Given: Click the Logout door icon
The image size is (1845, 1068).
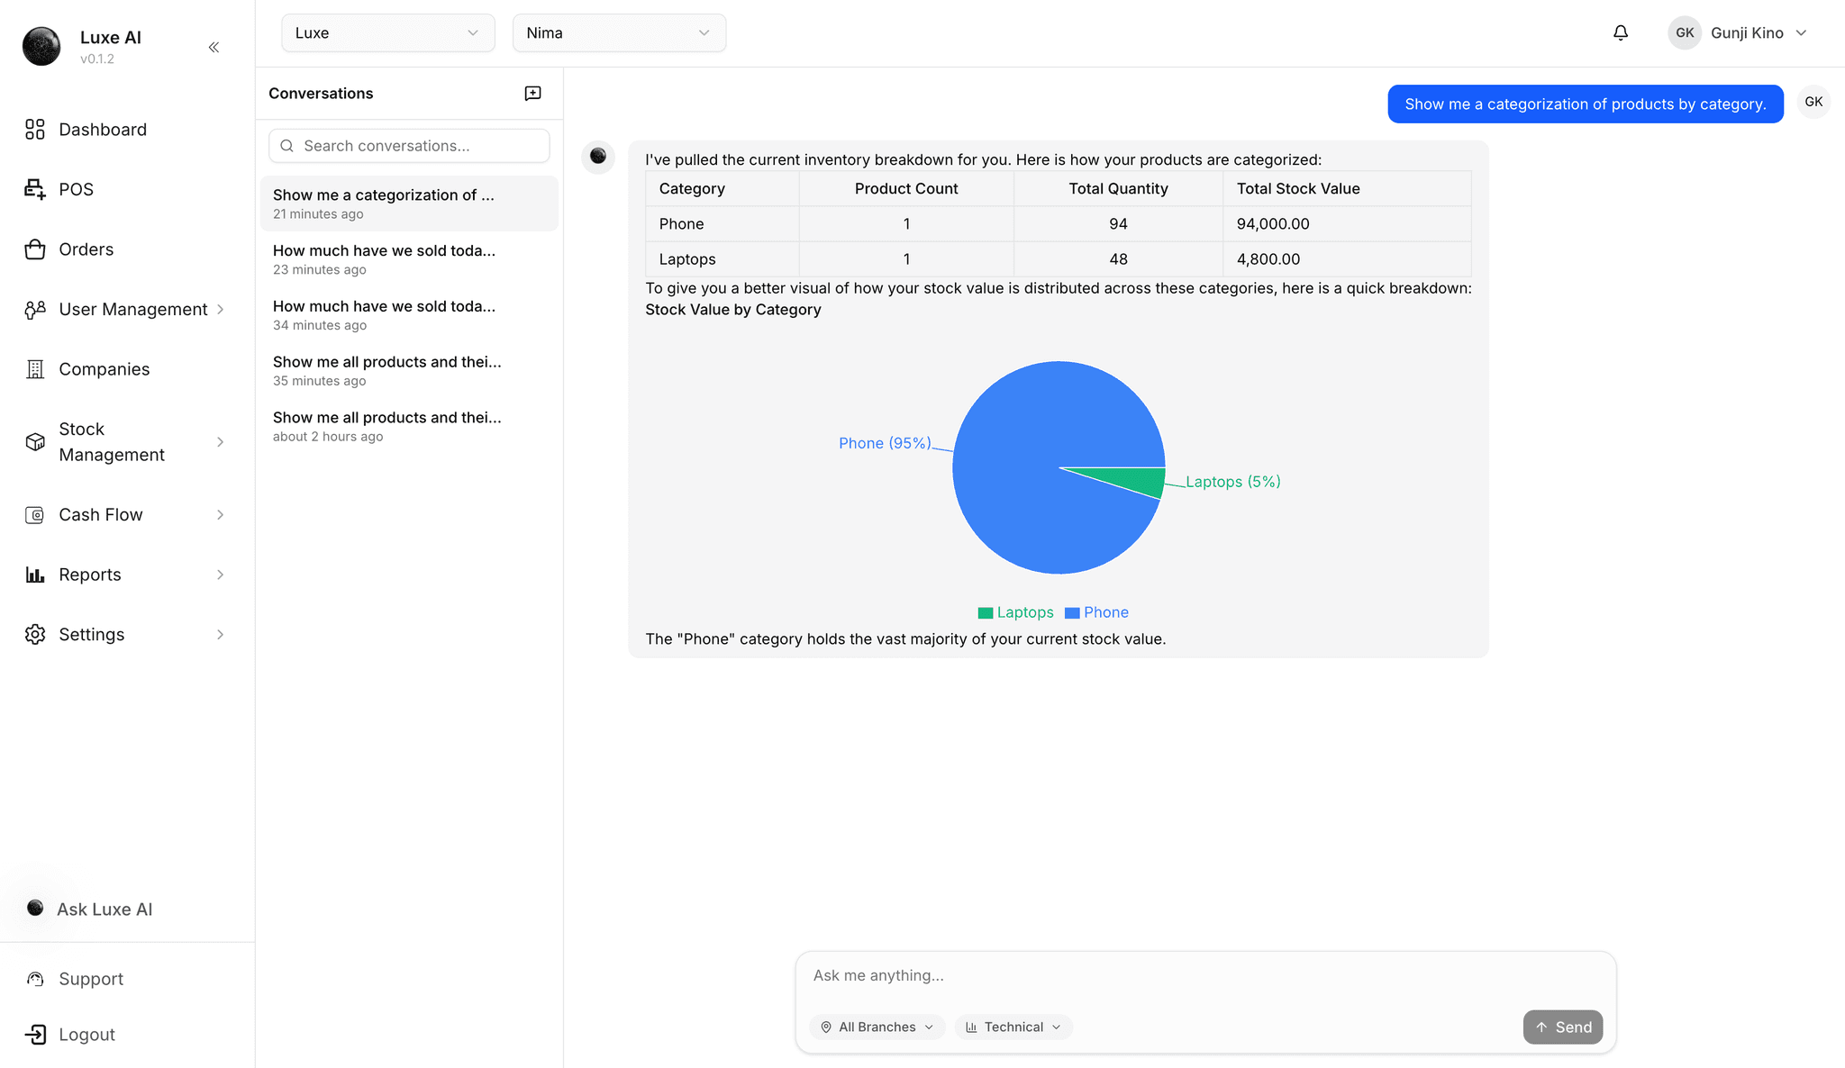Looking at the screenshot, I should (x=35, y=1035).
